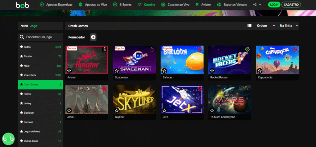Viewport: 316px width, 147px height.
Task: Select the Novo category
Action: tap(40, 66)
